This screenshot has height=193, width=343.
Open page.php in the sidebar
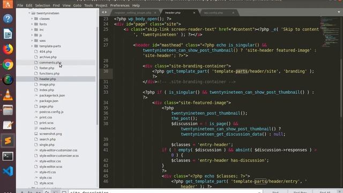[46, 106]
